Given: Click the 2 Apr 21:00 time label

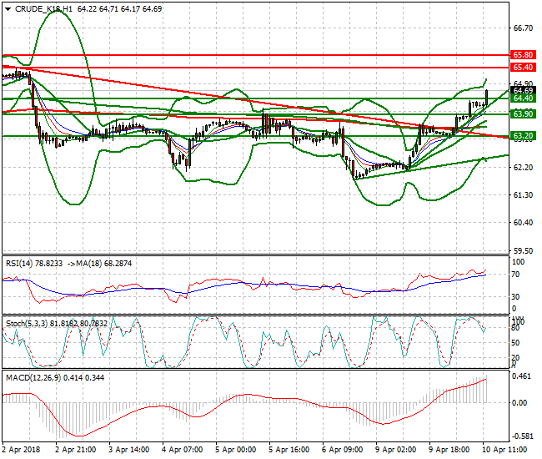Looking at the screenshot, I should (75, 450).
